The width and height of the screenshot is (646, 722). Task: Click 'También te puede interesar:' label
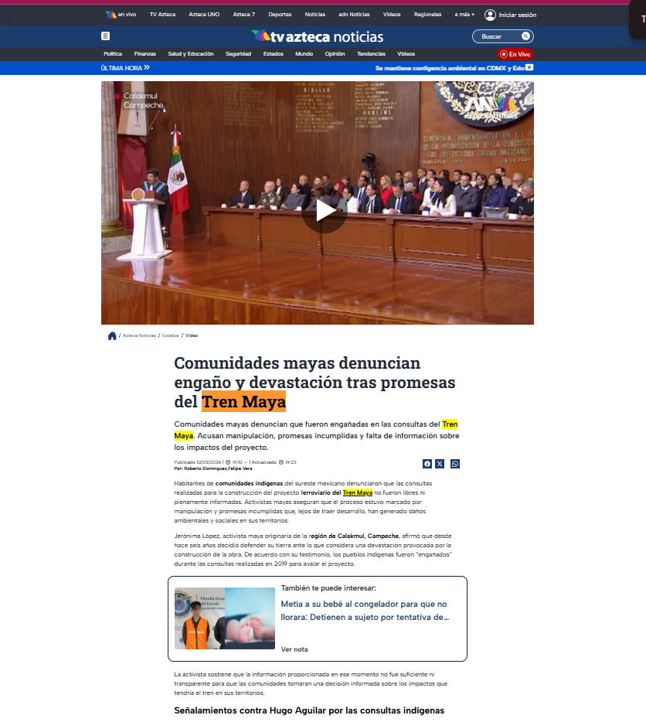[328, 588]
